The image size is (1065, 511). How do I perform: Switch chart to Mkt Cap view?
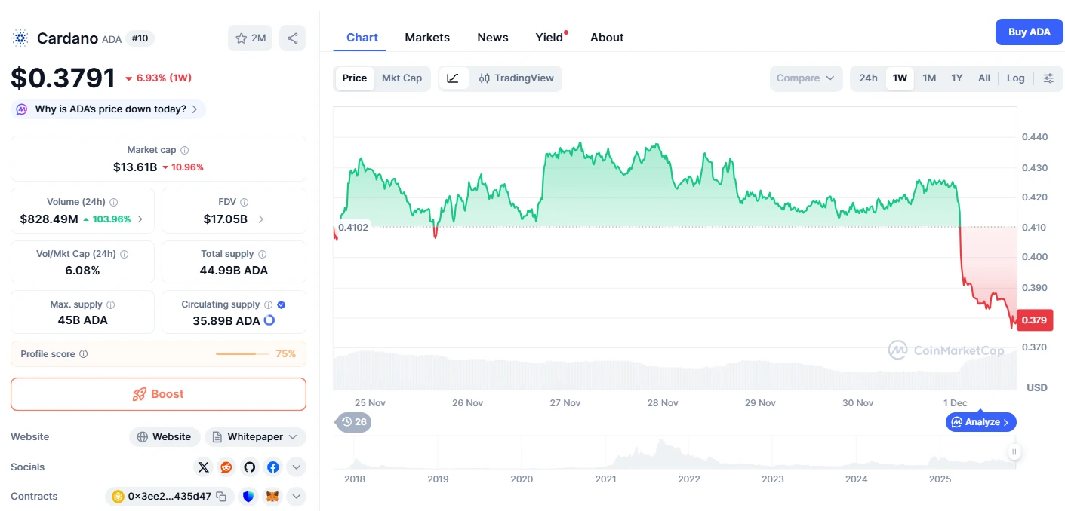[402, 78]
